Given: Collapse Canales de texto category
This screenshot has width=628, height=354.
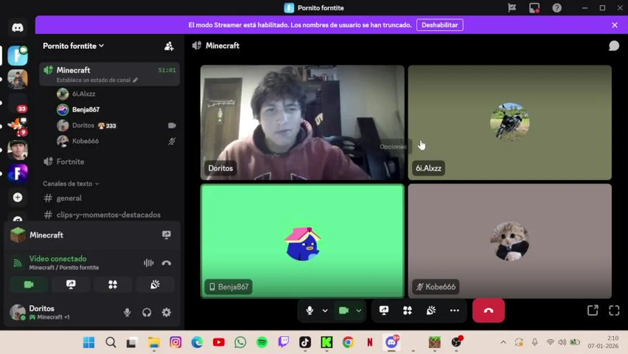Looking at the screenshot, I should pos(71,183).
